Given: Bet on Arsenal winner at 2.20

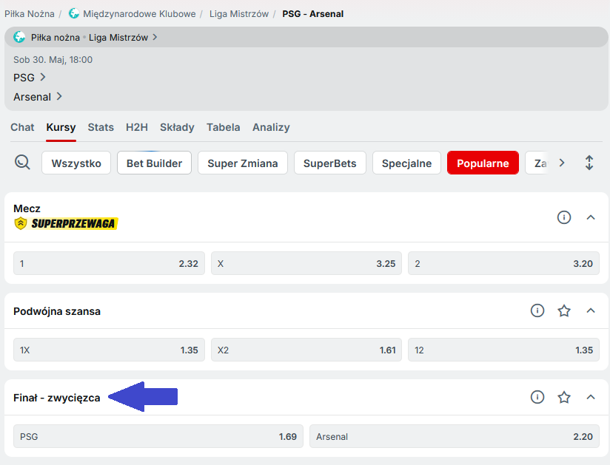Looking at the screenshot, I should coord(455,436).
